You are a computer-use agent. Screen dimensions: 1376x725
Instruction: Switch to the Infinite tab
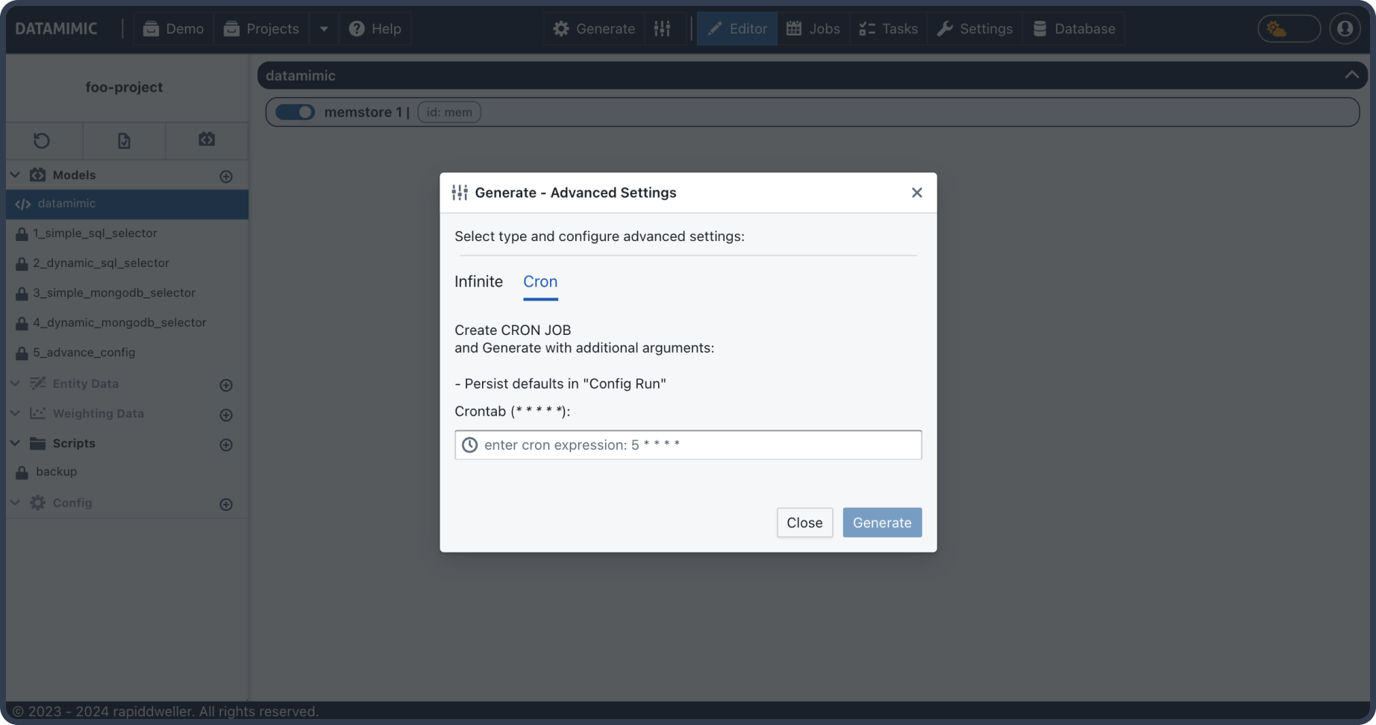[478, 281]
